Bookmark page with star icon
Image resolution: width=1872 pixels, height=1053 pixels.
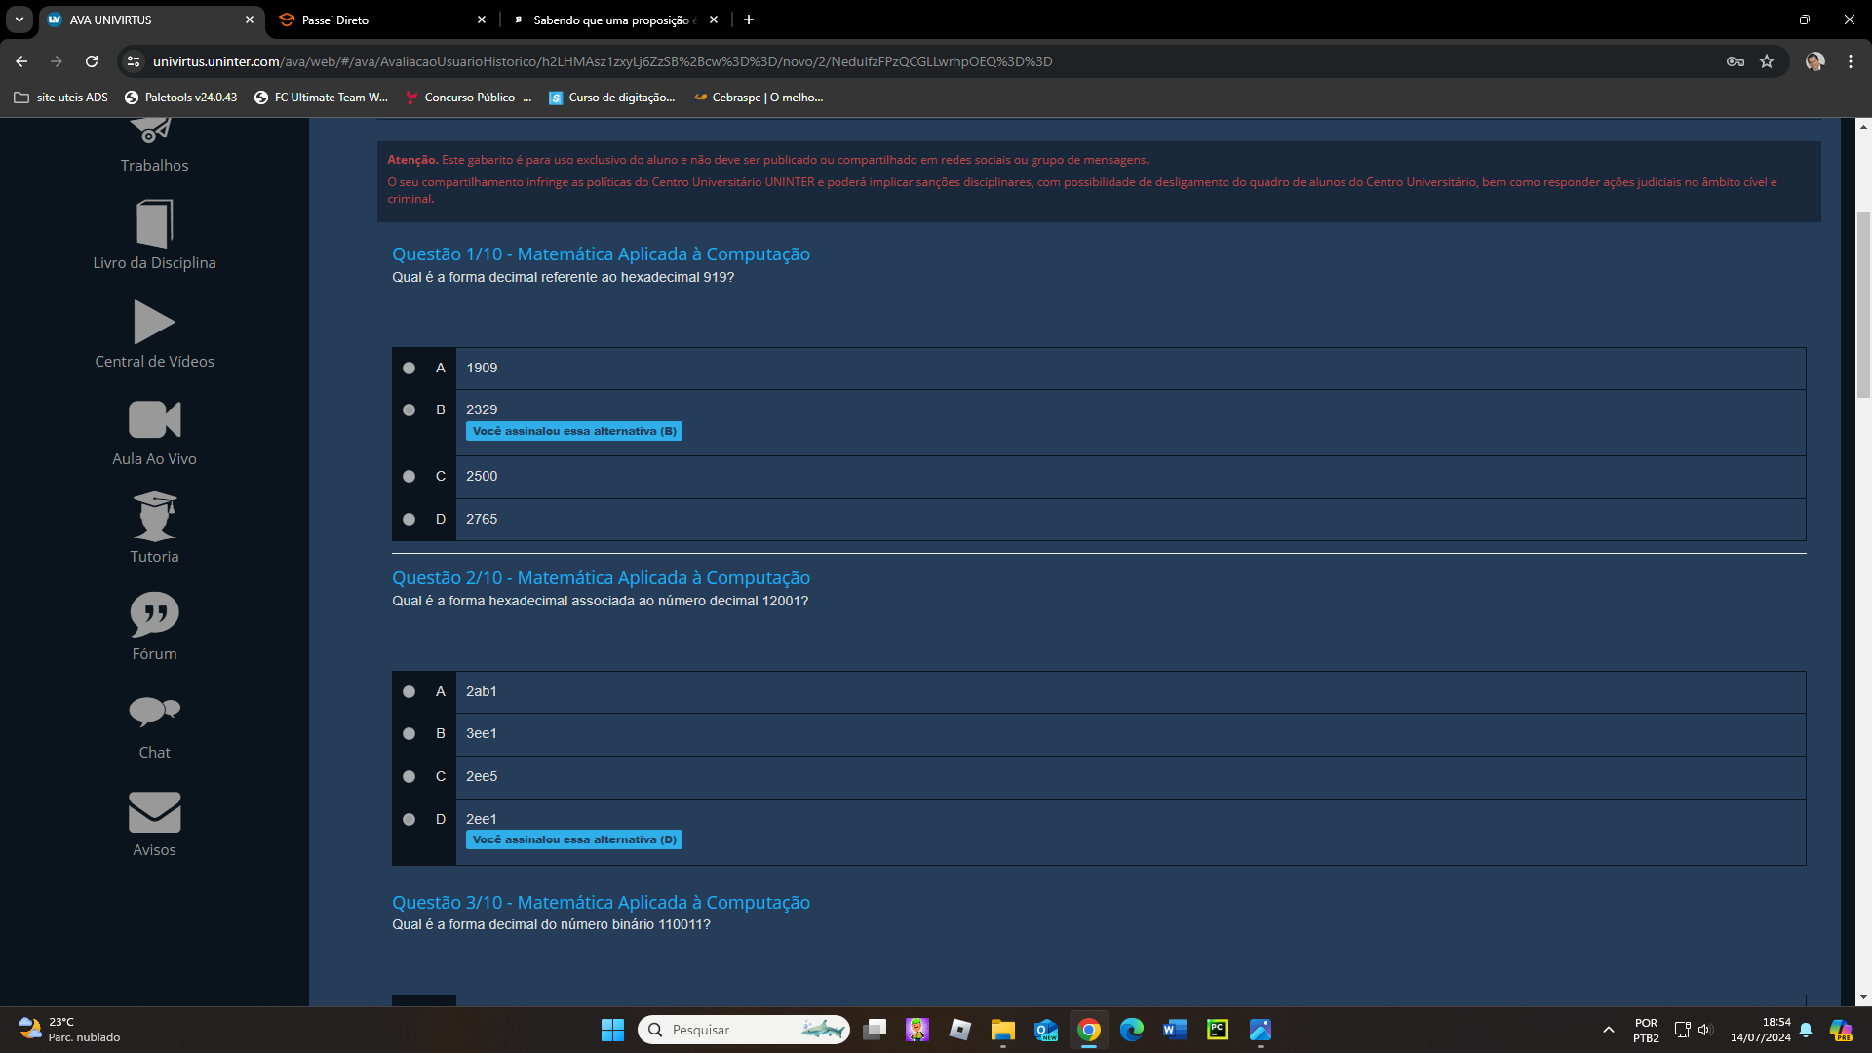click(1767, 61)
